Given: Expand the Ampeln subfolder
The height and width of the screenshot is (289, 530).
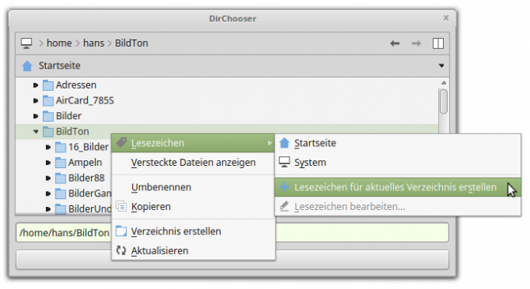Looking at the screenshot, I should coord(48,163).
